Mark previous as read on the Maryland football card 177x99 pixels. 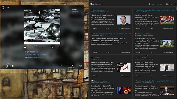tap(168, 29)
